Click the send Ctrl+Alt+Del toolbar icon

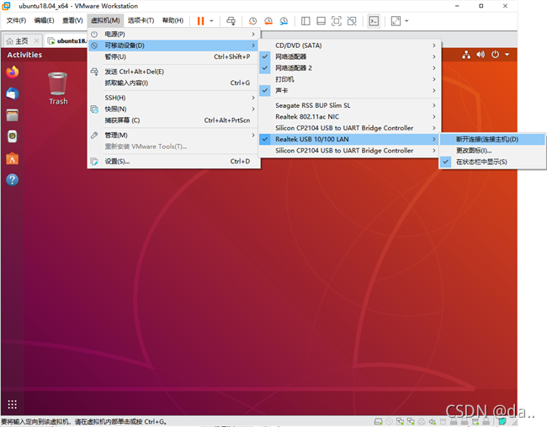tap(231, 21)
